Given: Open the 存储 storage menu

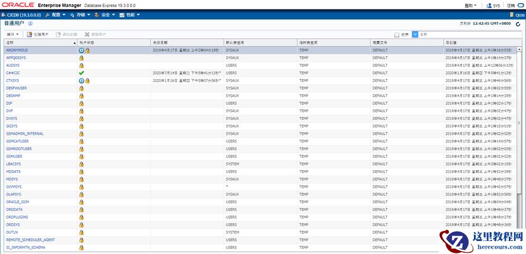Looking at the screenshot, I should pos(80,15).
